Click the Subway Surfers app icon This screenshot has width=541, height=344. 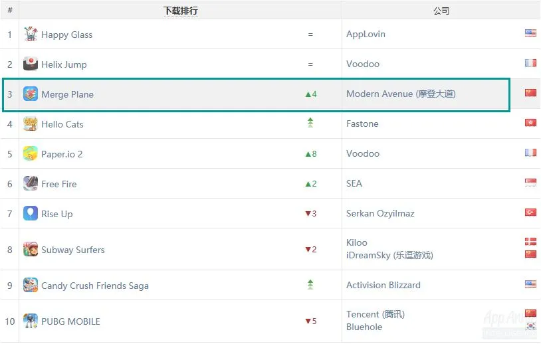tap(31, 250)
